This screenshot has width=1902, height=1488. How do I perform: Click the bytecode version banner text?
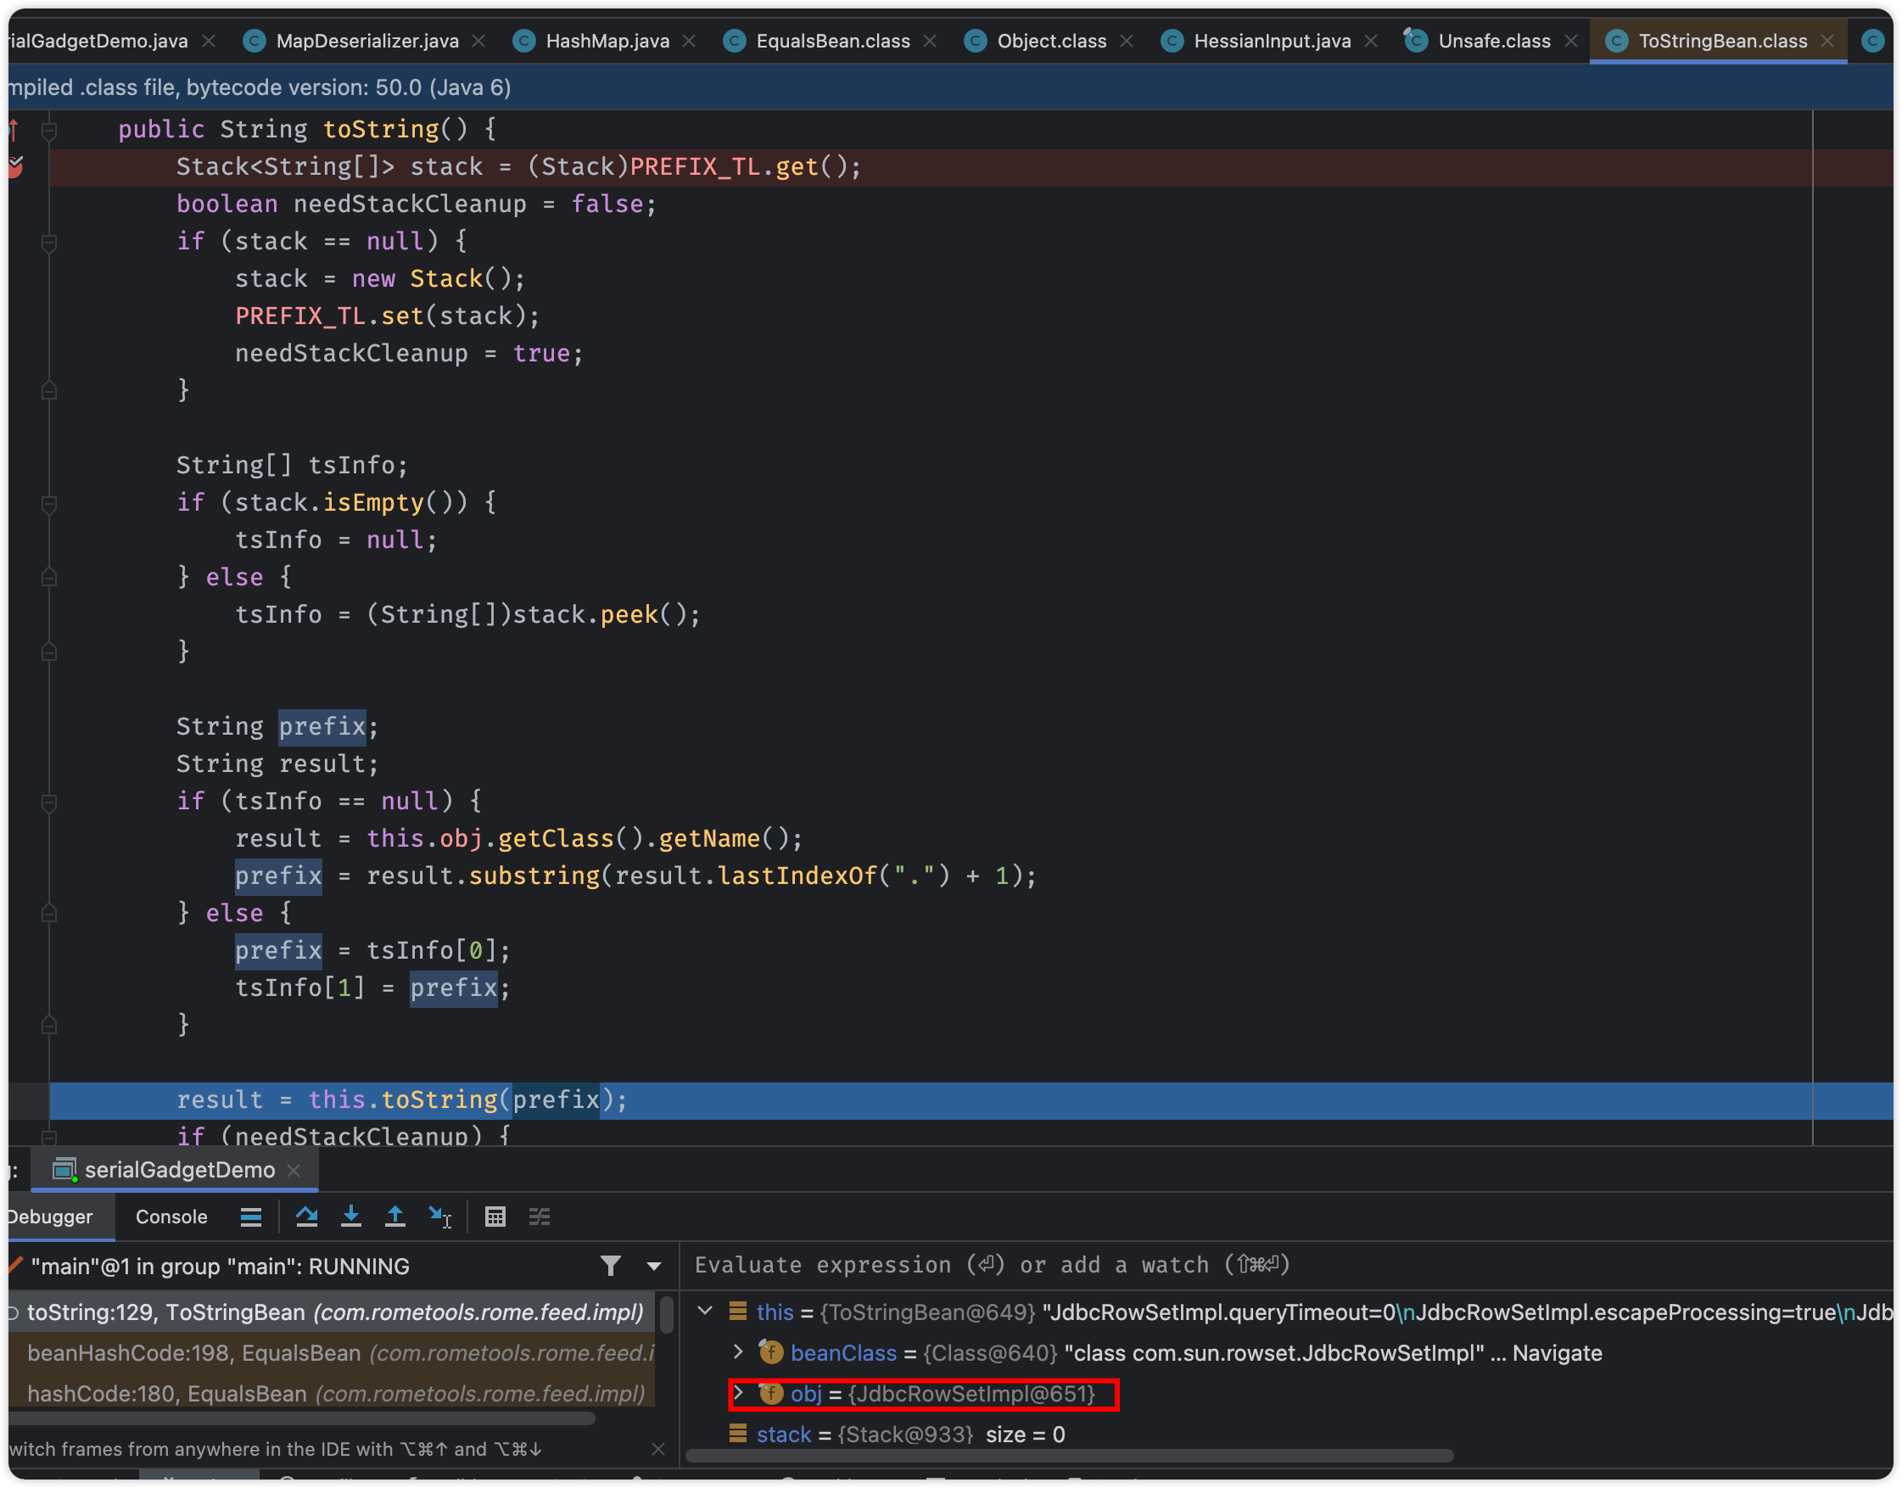(260, 87)
